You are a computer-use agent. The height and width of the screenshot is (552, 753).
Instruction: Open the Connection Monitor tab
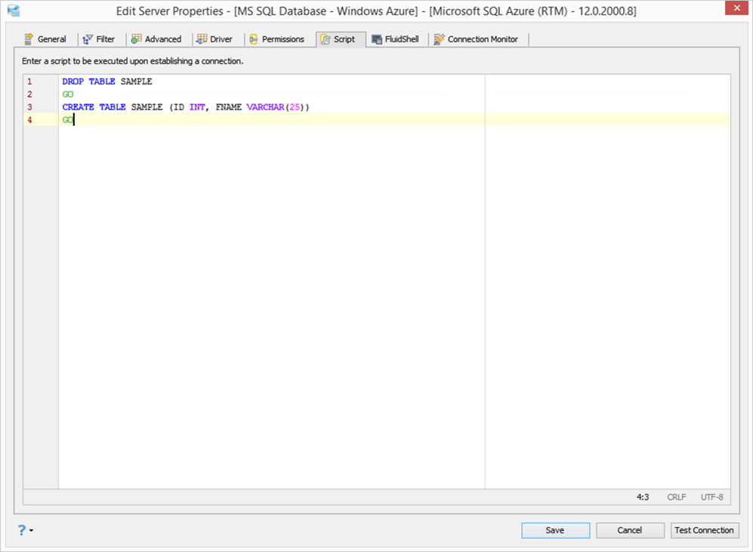click(478, 39)
